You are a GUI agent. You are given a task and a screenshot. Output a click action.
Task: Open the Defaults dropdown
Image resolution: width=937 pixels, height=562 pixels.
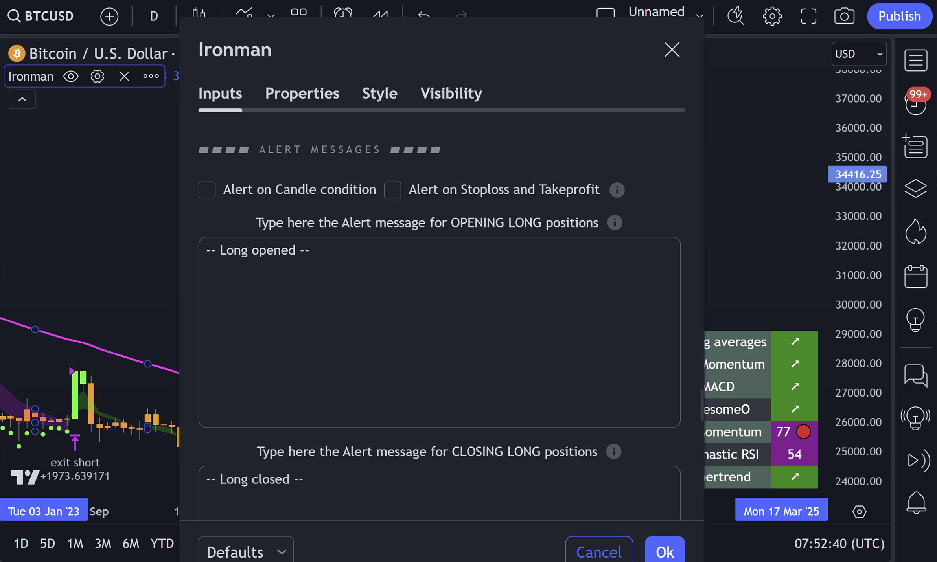(x=246, y=552)
